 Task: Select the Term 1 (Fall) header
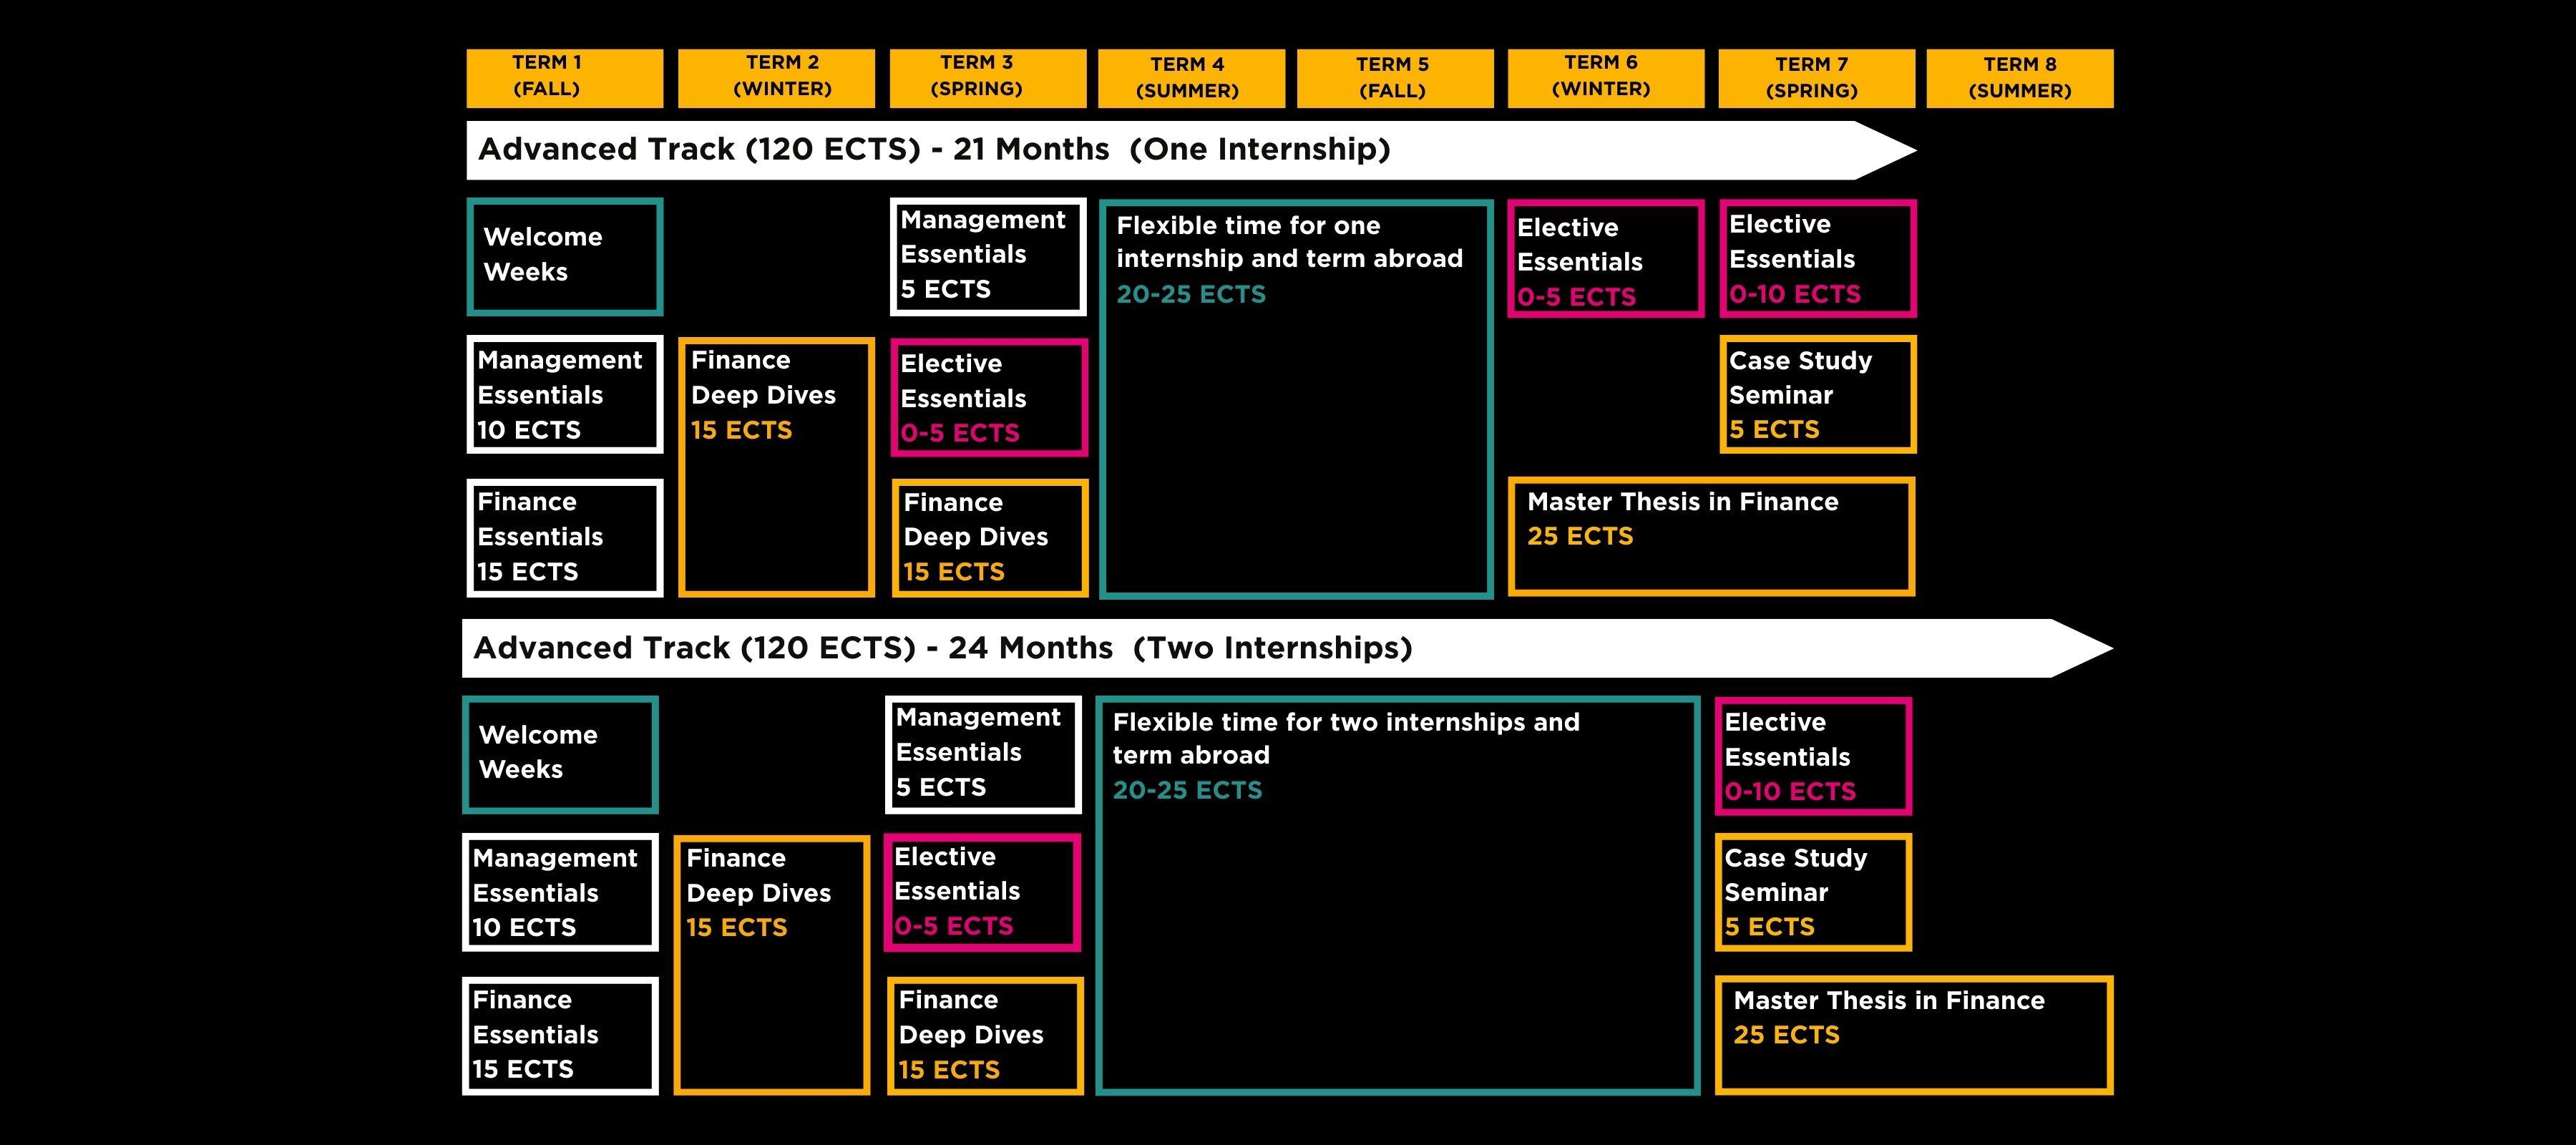coord(565,78)
